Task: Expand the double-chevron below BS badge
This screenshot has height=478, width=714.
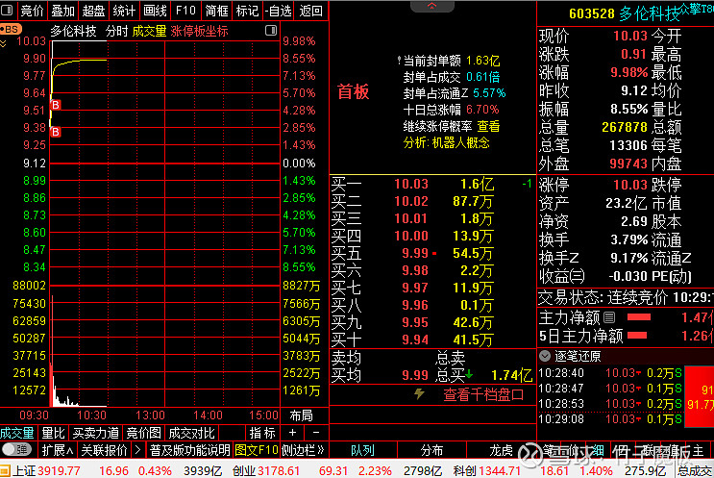Action: pyautogui.click(x=3, y=43)
